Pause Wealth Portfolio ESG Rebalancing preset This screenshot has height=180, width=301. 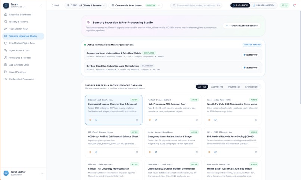[x=209, y=120]
